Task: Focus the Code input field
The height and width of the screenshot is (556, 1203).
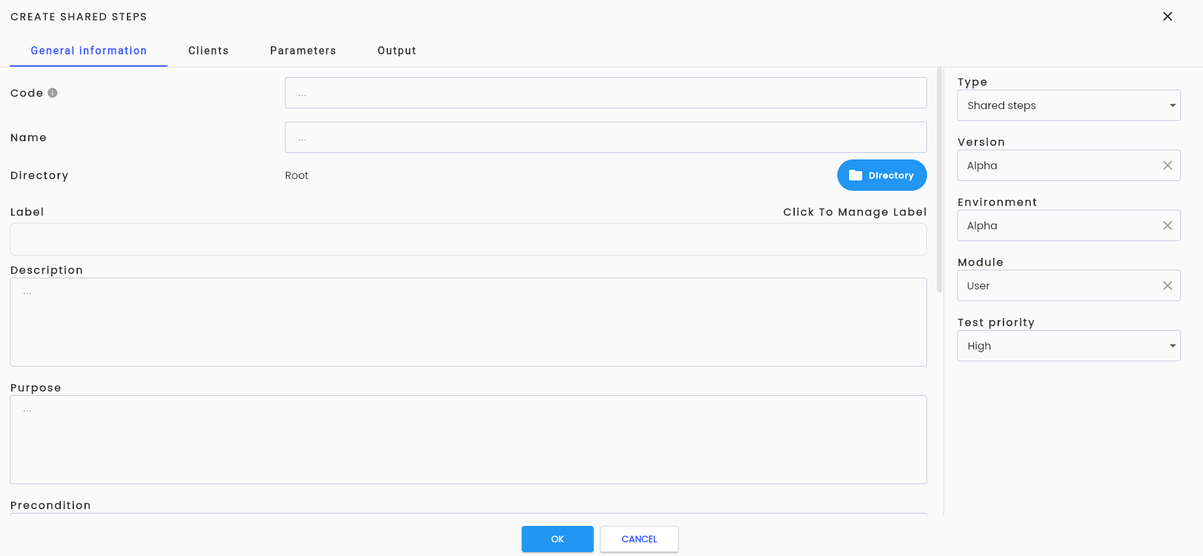Action: pos(606,93)
